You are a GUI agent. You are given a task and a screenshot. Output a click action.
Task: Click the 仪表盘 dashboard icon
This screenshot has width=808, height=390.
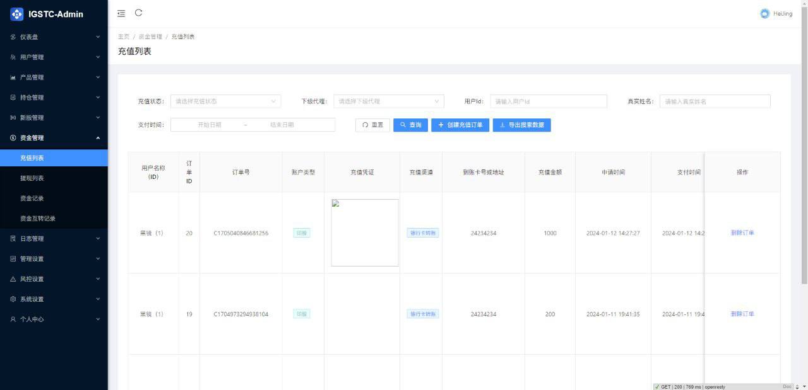tap(13, 37)
